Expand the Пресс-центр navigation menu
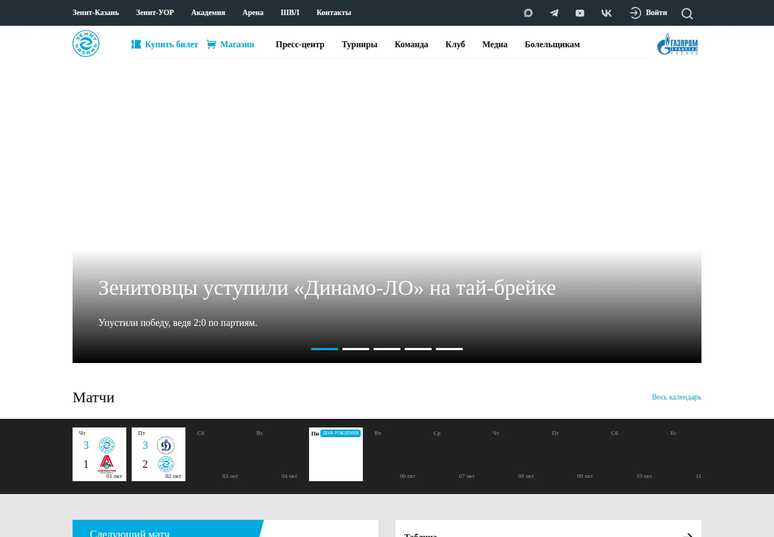The width and height of the screenshot is (774, 537). pos(300,45)
